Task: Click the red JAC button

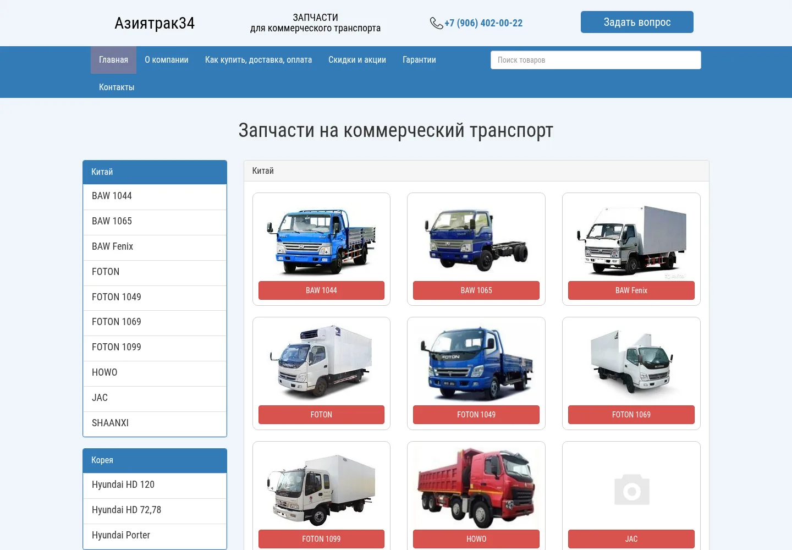Action: tap(631, 539)
